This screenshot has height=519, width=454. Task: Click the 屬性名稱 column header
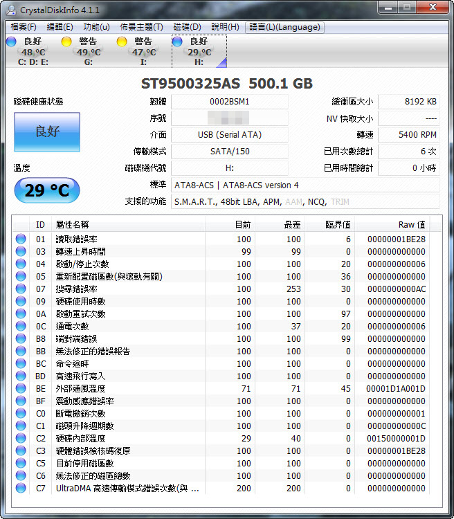tap(129, 224)
